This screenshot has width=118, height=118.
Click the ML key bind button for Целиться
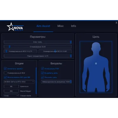click(x=11, y=86)
